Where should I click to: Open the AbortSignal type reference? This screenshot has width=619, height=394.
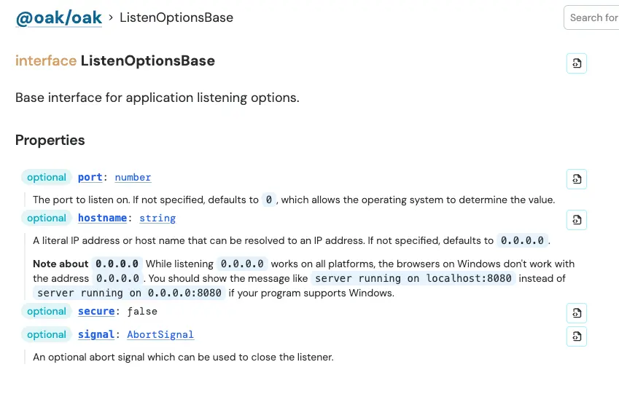160,334
